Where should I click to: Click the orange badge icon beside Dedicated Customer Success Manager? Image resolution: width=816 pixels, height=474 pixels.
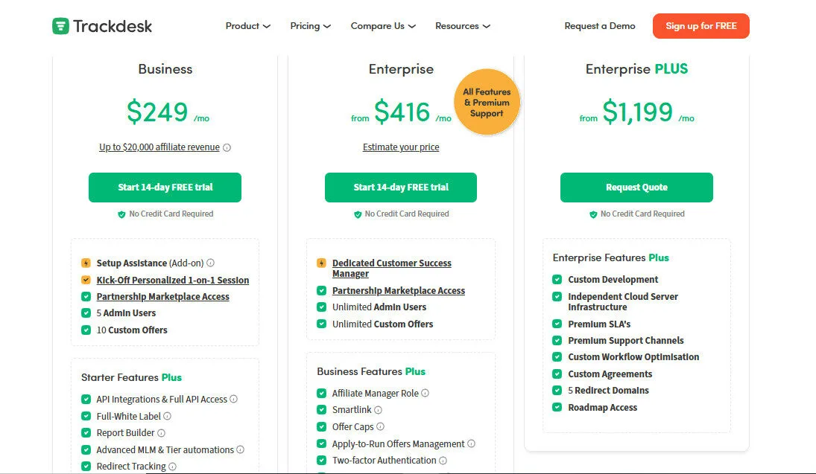coord(320,263)
